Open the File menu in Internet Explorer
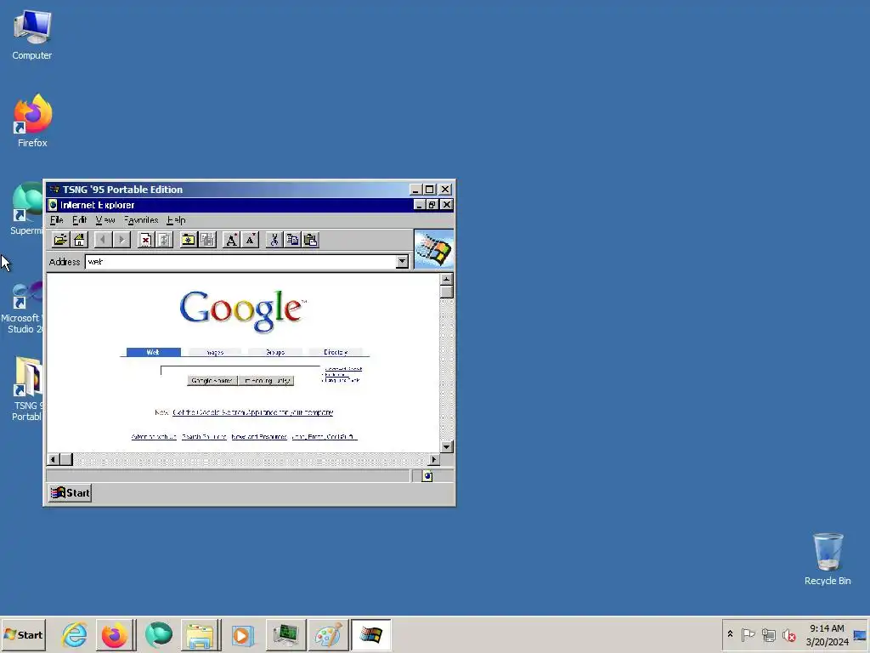This screenshot has height=653, width=870. (x=57, y=220)
